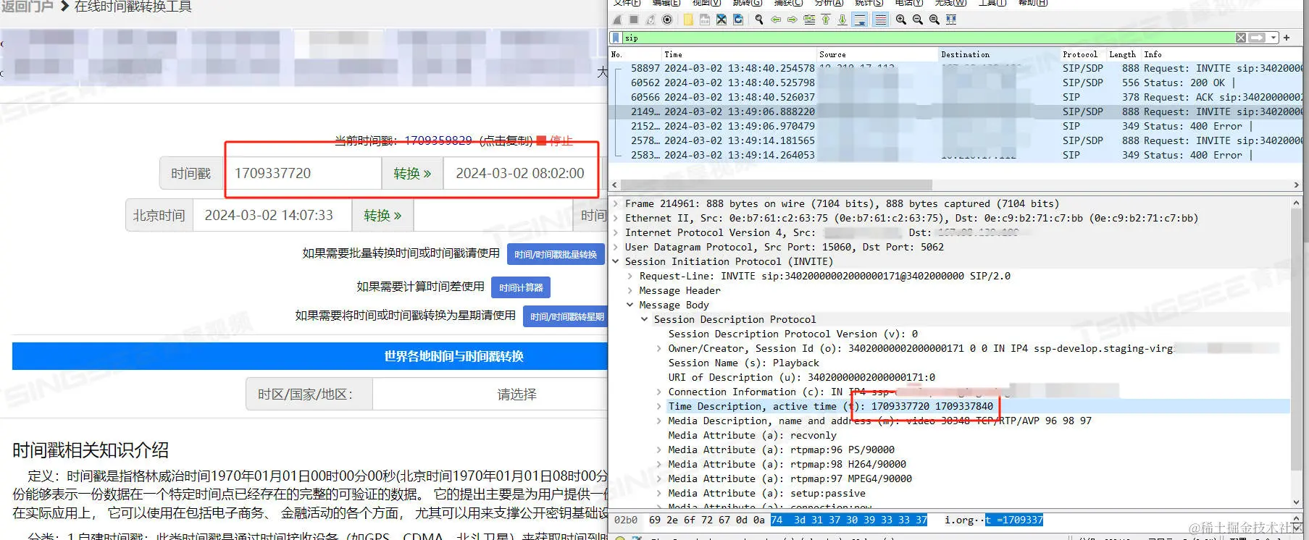The width and height of the screenshot is (1309, 540).
Task: Go back to previous packet arrow
Action: tap(776, 20)
